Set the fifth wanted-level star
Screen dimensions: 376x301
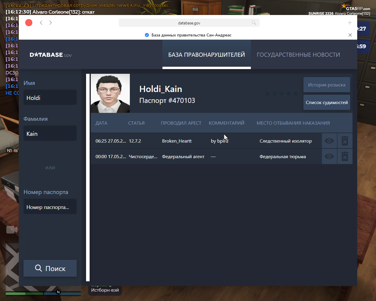coord(296,94)
